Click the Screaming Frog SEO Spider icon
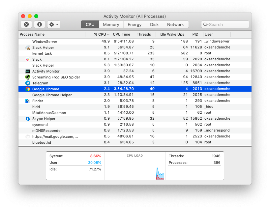 (28, 77)
